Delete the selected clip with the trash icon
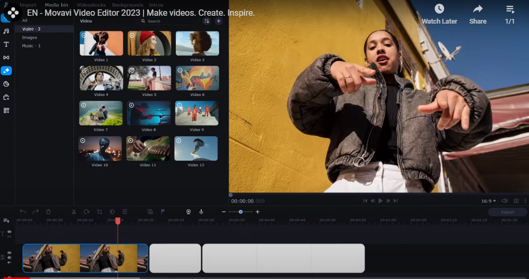This screenshot has width=529, height=279. [x=48, y=212]
